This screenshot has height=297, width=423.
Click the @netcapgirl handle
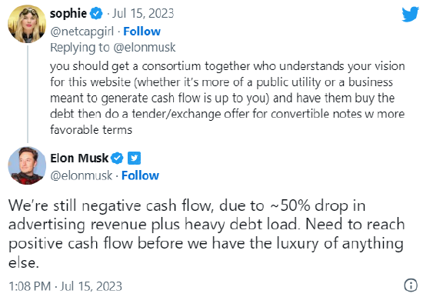pyautogui.click(x=82, y=32)
